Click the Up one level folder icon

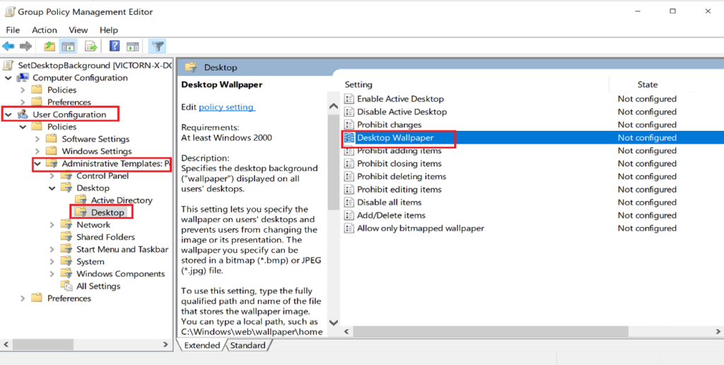pyautogui.click(x=49, y=47)
